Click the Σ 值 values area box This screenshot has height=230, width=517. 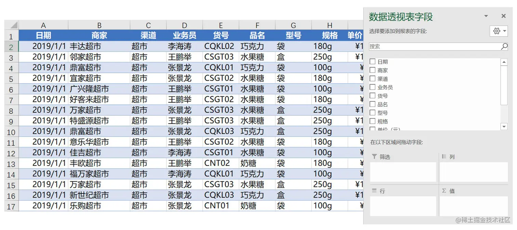(474, 206)
